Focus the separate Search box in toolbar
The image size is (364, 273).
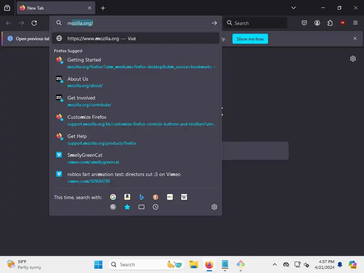pos(256,23)
